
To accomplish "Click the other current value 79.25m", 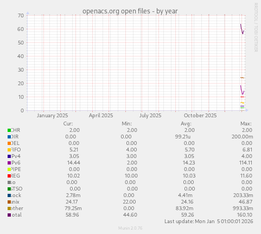I will click(x=73, y=208).
